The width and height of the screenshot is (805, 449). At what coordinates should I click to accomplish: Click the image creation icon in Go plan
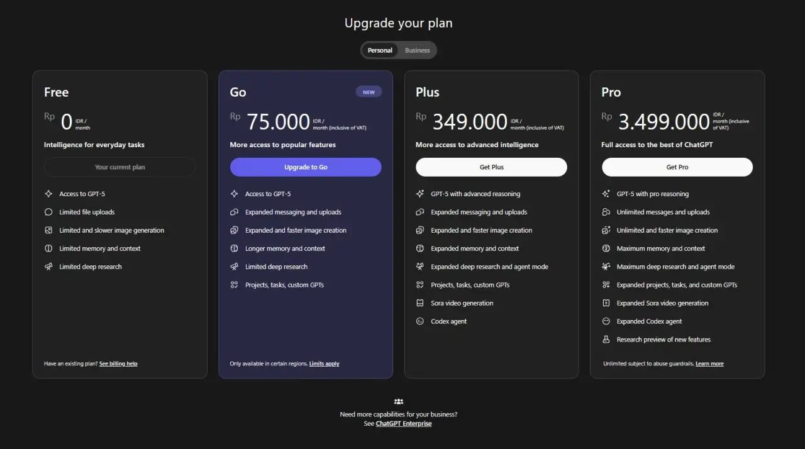click(233, 230)
